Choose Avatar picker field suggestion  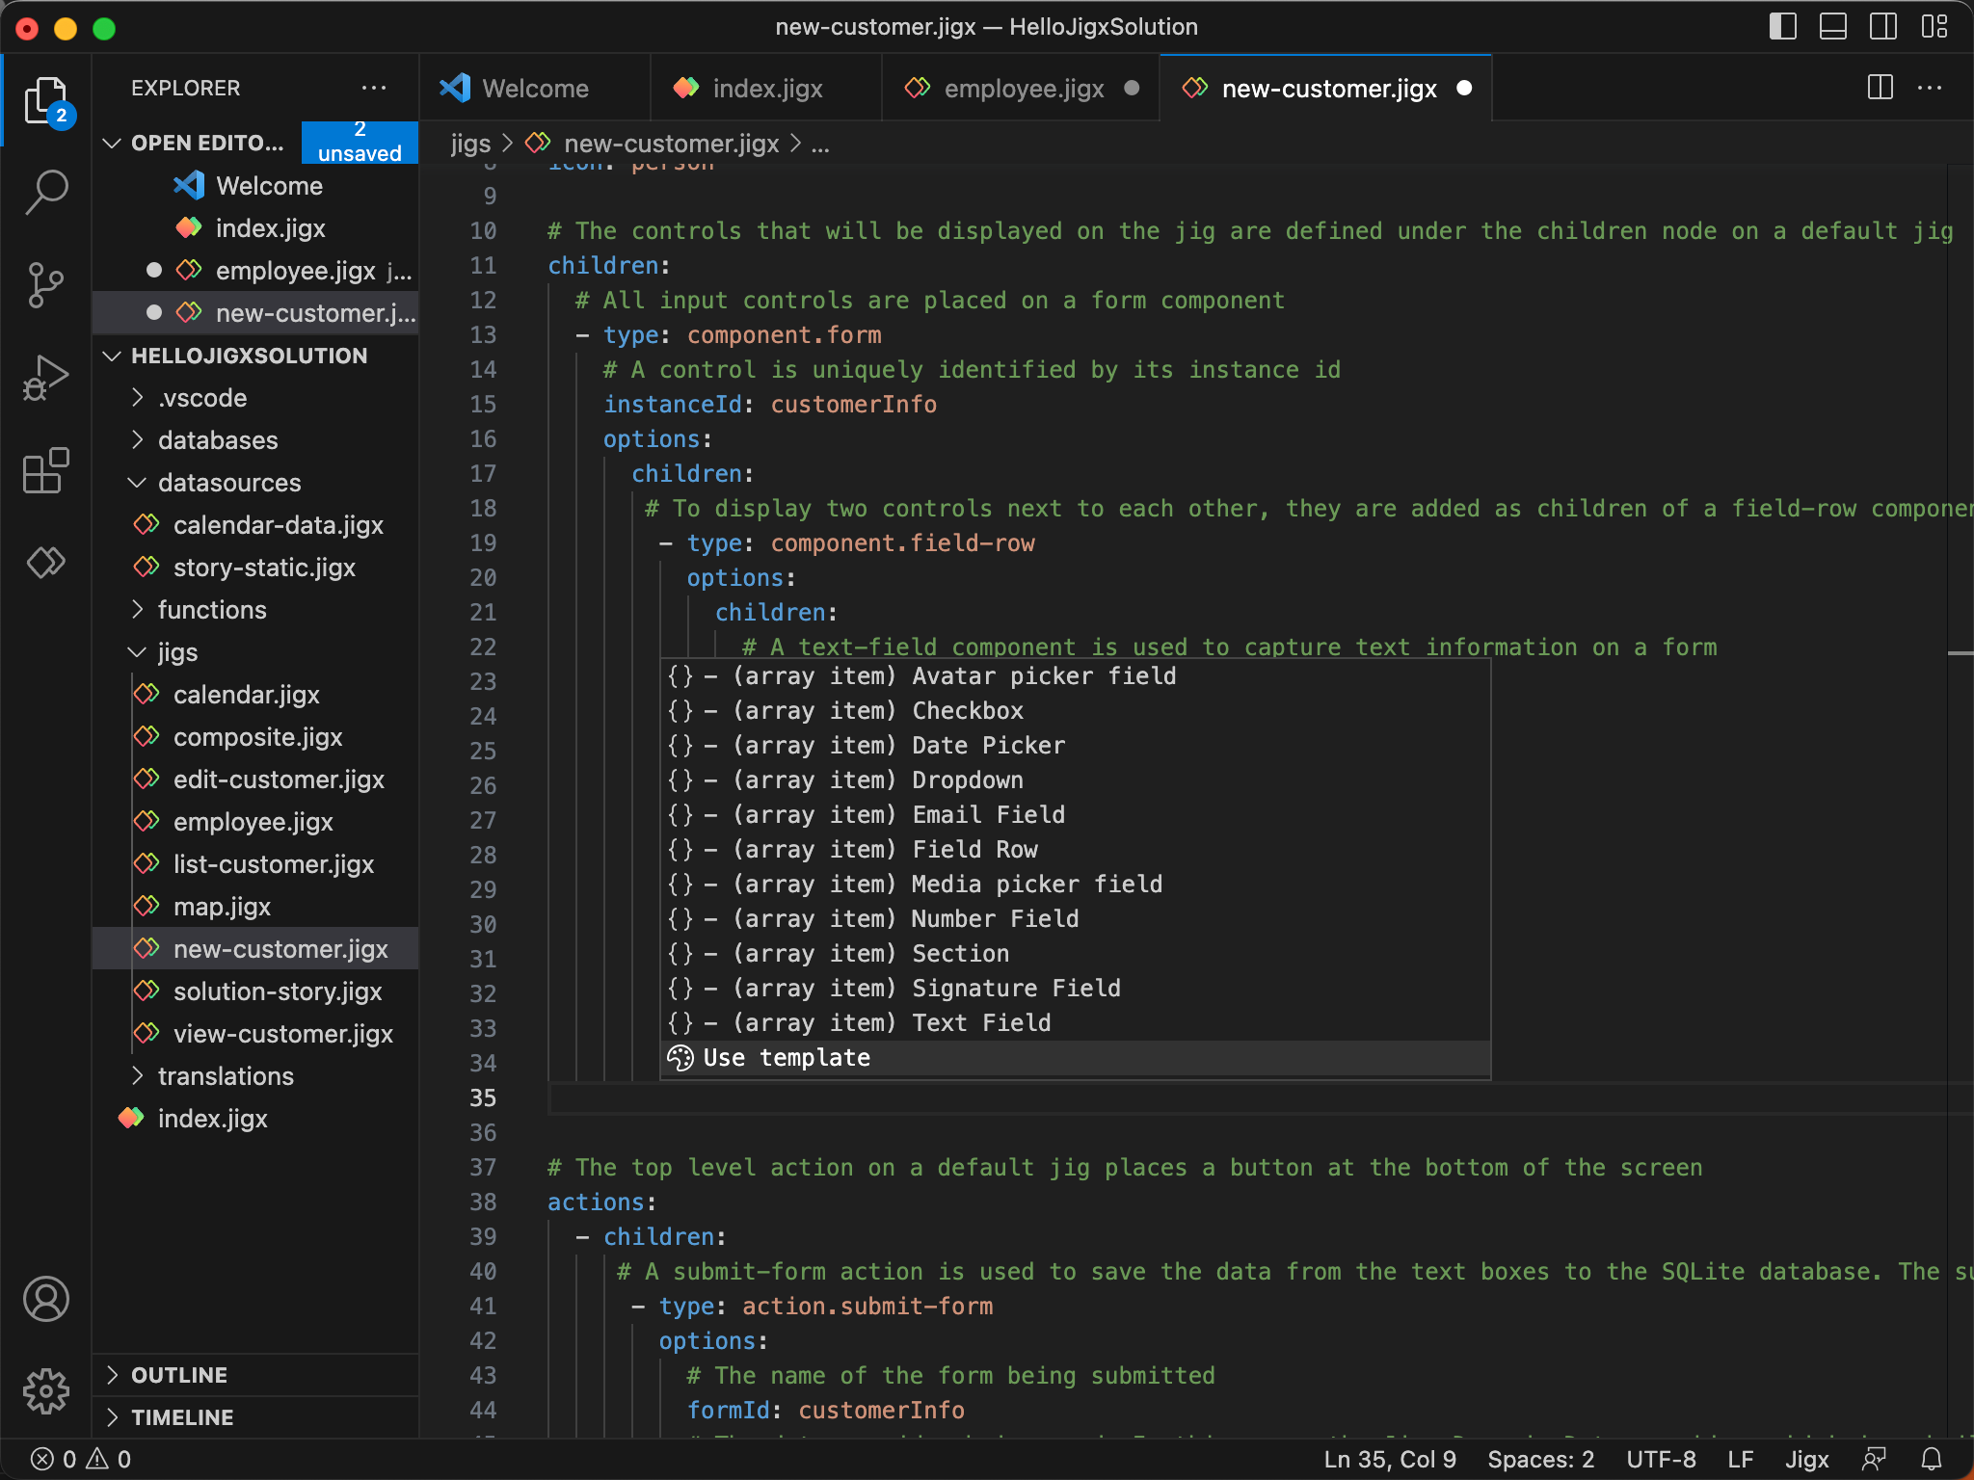tap(1076, 676)
